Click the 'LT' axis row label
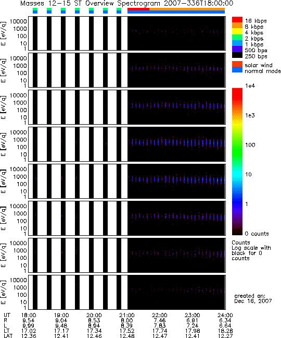The width and height of the screenshot is (281, 338). pyautogui.click(x=6, y=331)
